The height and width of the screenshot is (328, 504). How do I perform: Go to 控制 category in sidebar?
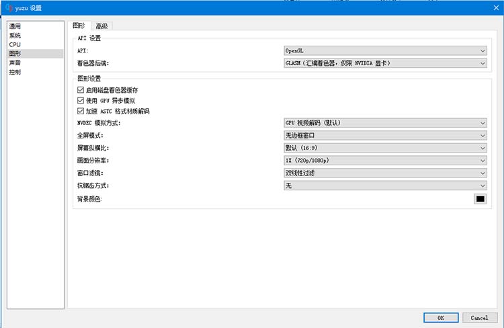[15, 72]
